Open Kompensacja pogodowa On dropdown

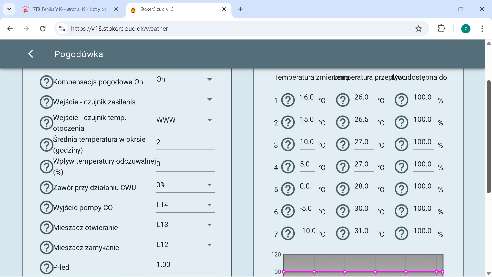(x=186, y=80)
